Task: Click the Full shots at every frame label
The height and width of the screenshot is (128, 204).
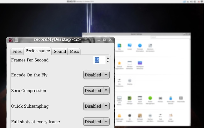Action: pos(35,122)
